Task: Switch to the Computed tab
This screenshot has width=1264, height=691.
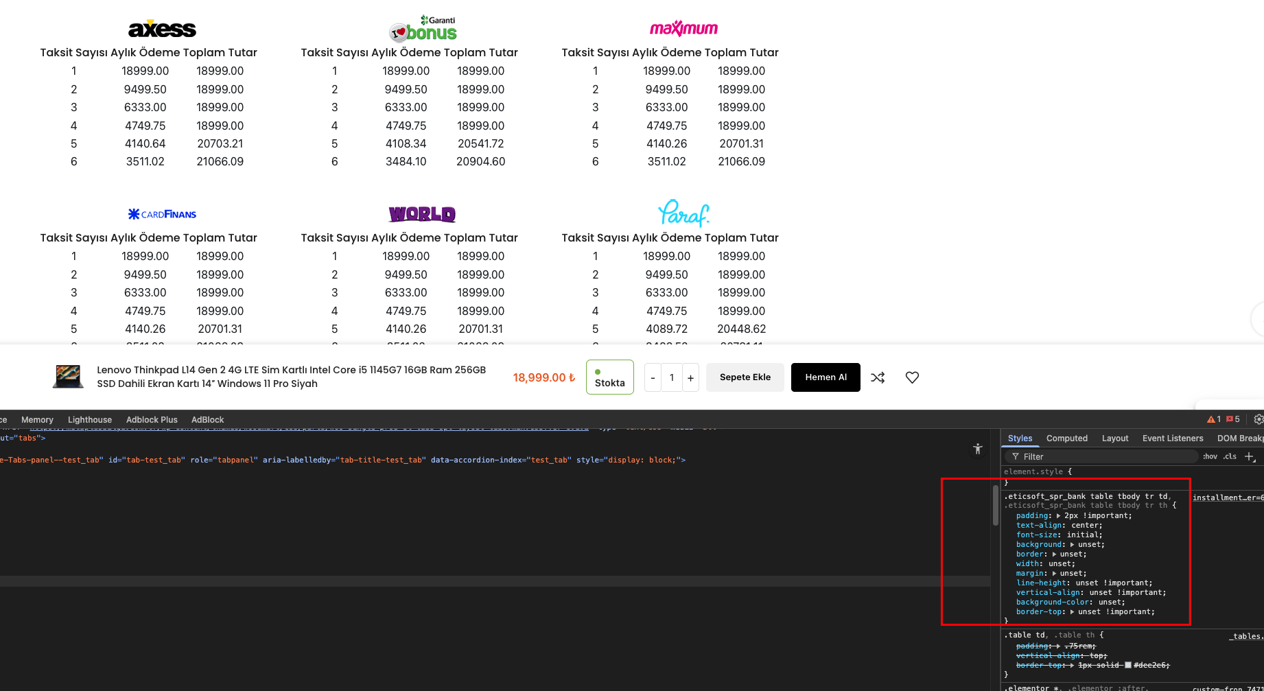Action: (x=1066, y=438)
